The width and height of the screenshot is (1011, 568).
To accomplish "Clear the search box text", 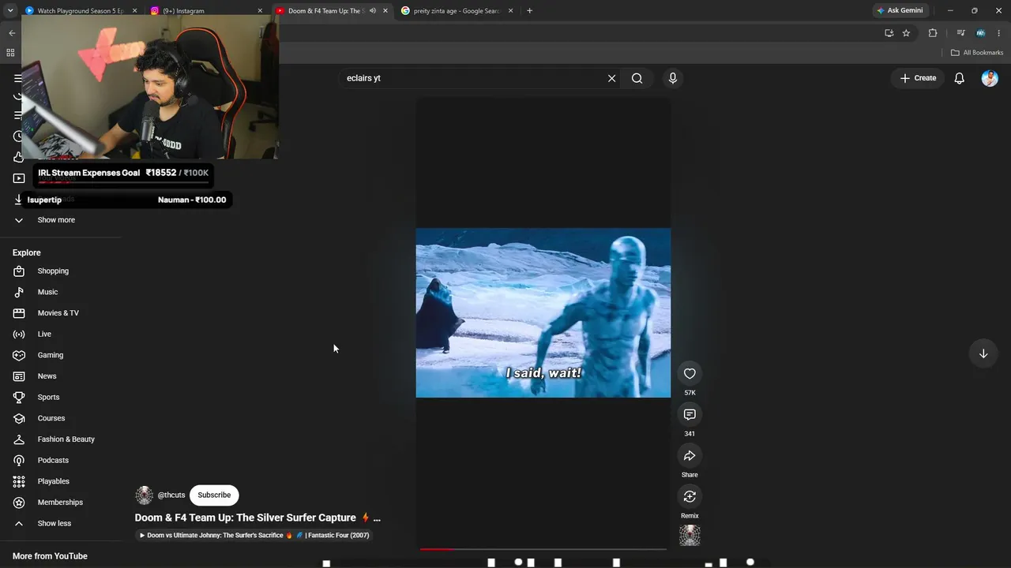I will point(611,78).
